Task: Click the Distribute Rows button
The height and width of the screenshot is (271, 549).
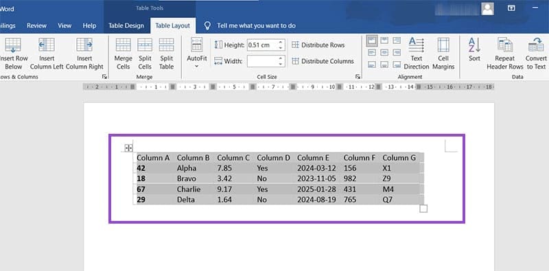Action: (x=318, y=45)
